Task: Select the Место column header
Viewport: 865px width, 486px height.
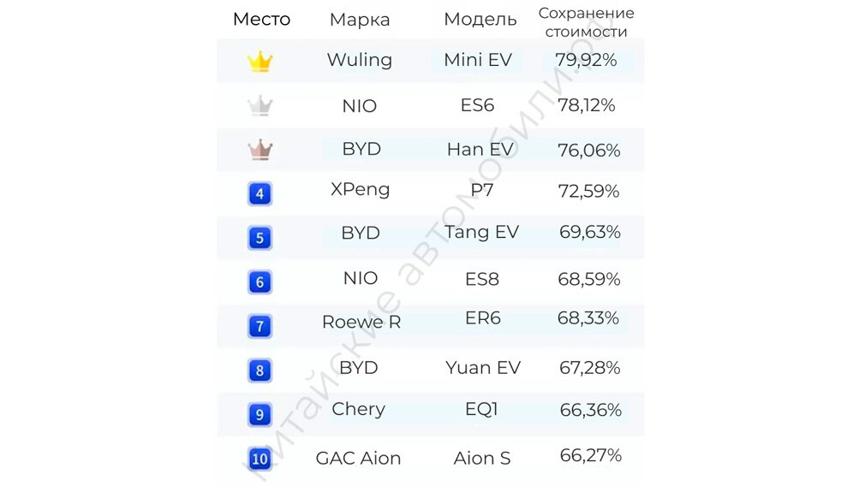Action: click(261, 20)
